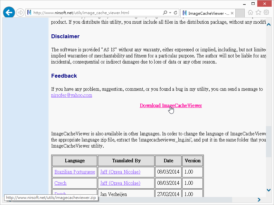Click the vertical scrollbar up arrow

pyautogui.click(x=269, y=25)
